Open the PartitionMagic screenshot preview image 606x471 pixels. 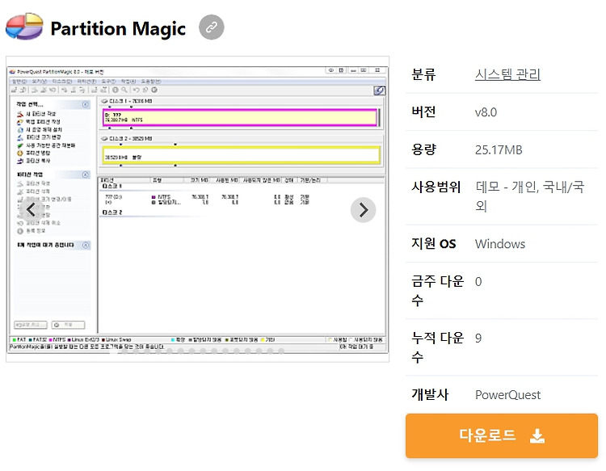197,209
